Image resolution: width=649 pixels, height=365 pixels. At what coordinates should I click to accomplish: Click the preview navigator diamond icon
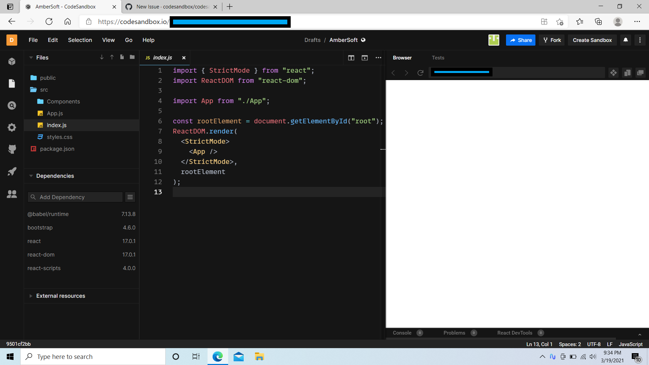tap(614, 73)
